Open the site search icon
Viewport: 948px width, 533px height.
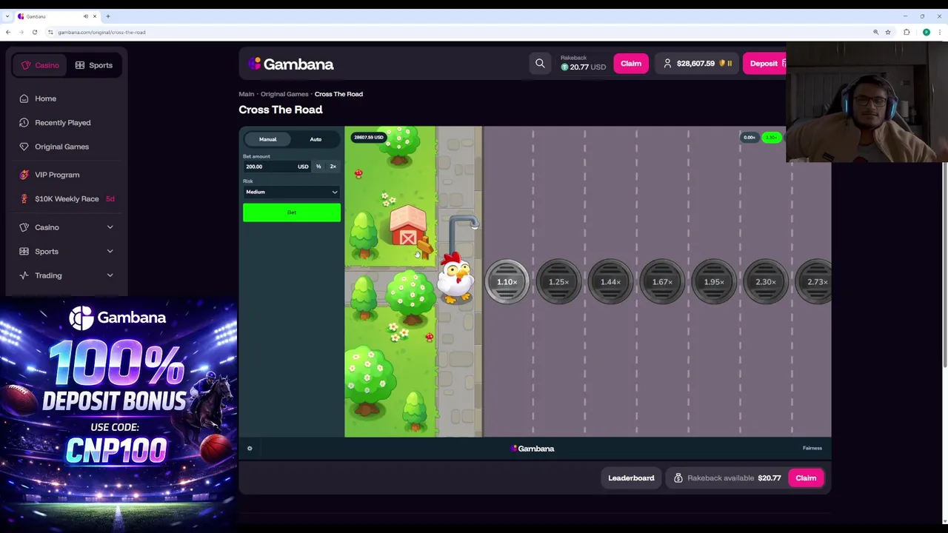[x=540, y=64]
